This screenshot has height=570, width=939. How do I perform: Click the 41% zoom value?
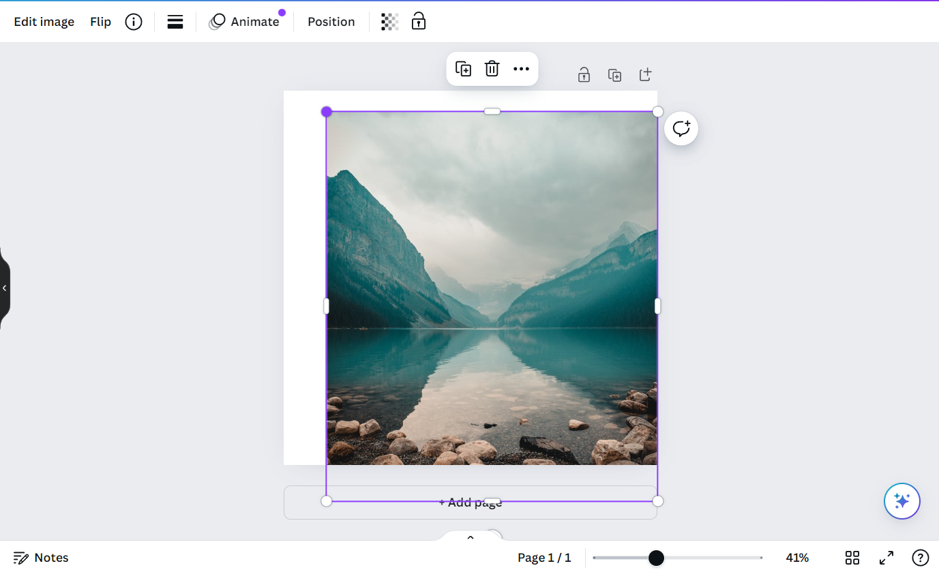click(x=797, y=557)
